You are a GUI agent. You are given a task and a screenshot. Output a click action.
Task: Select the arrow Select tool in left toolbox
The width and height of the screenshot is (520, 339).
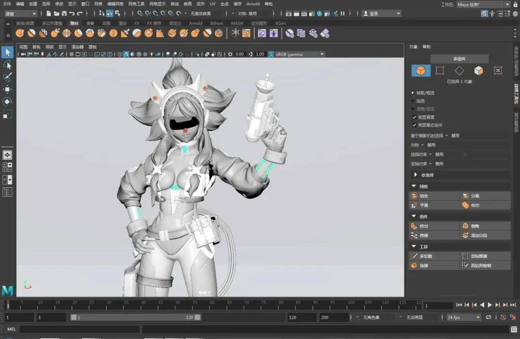7,52
